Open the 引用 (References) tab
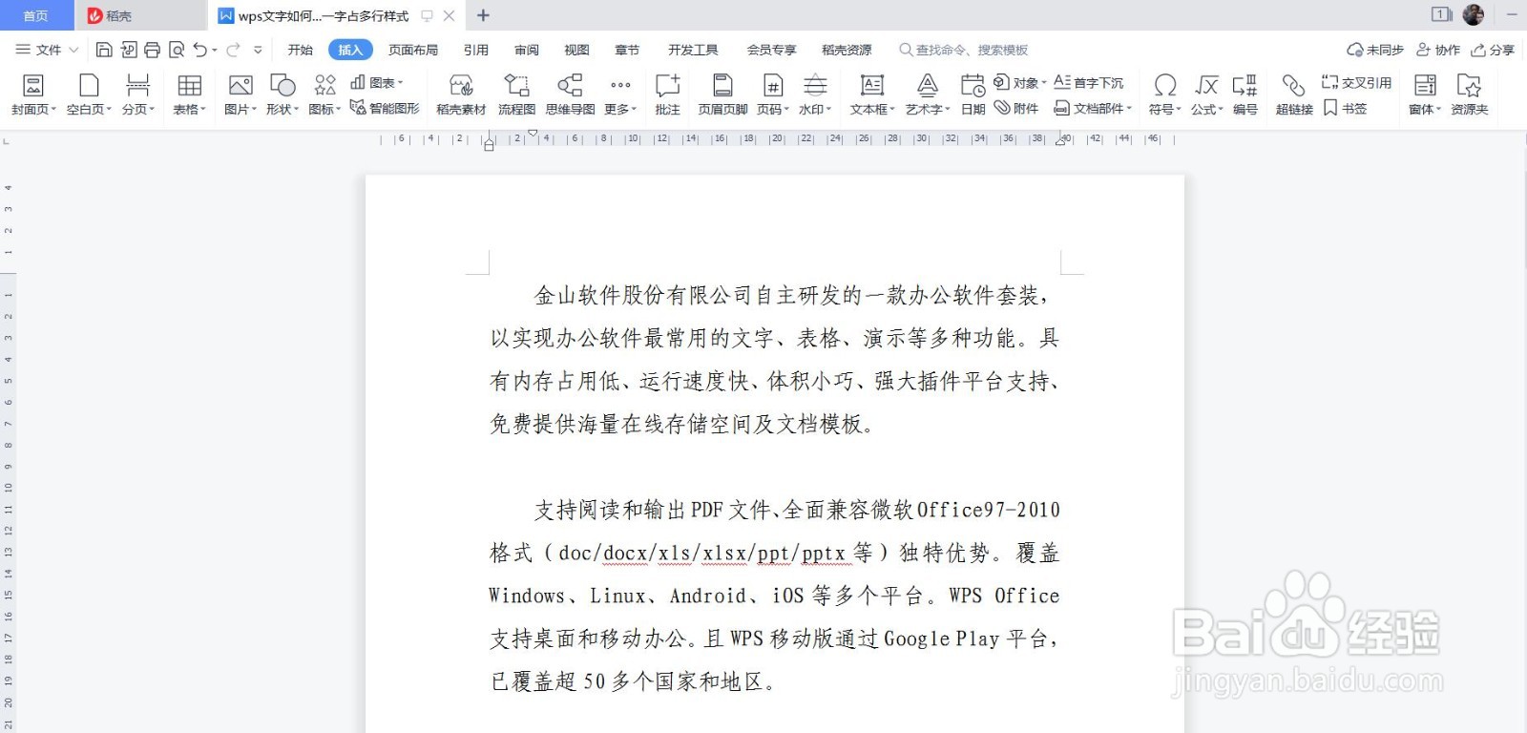This screenshot has height=733, width=1527. click(476, 50)
